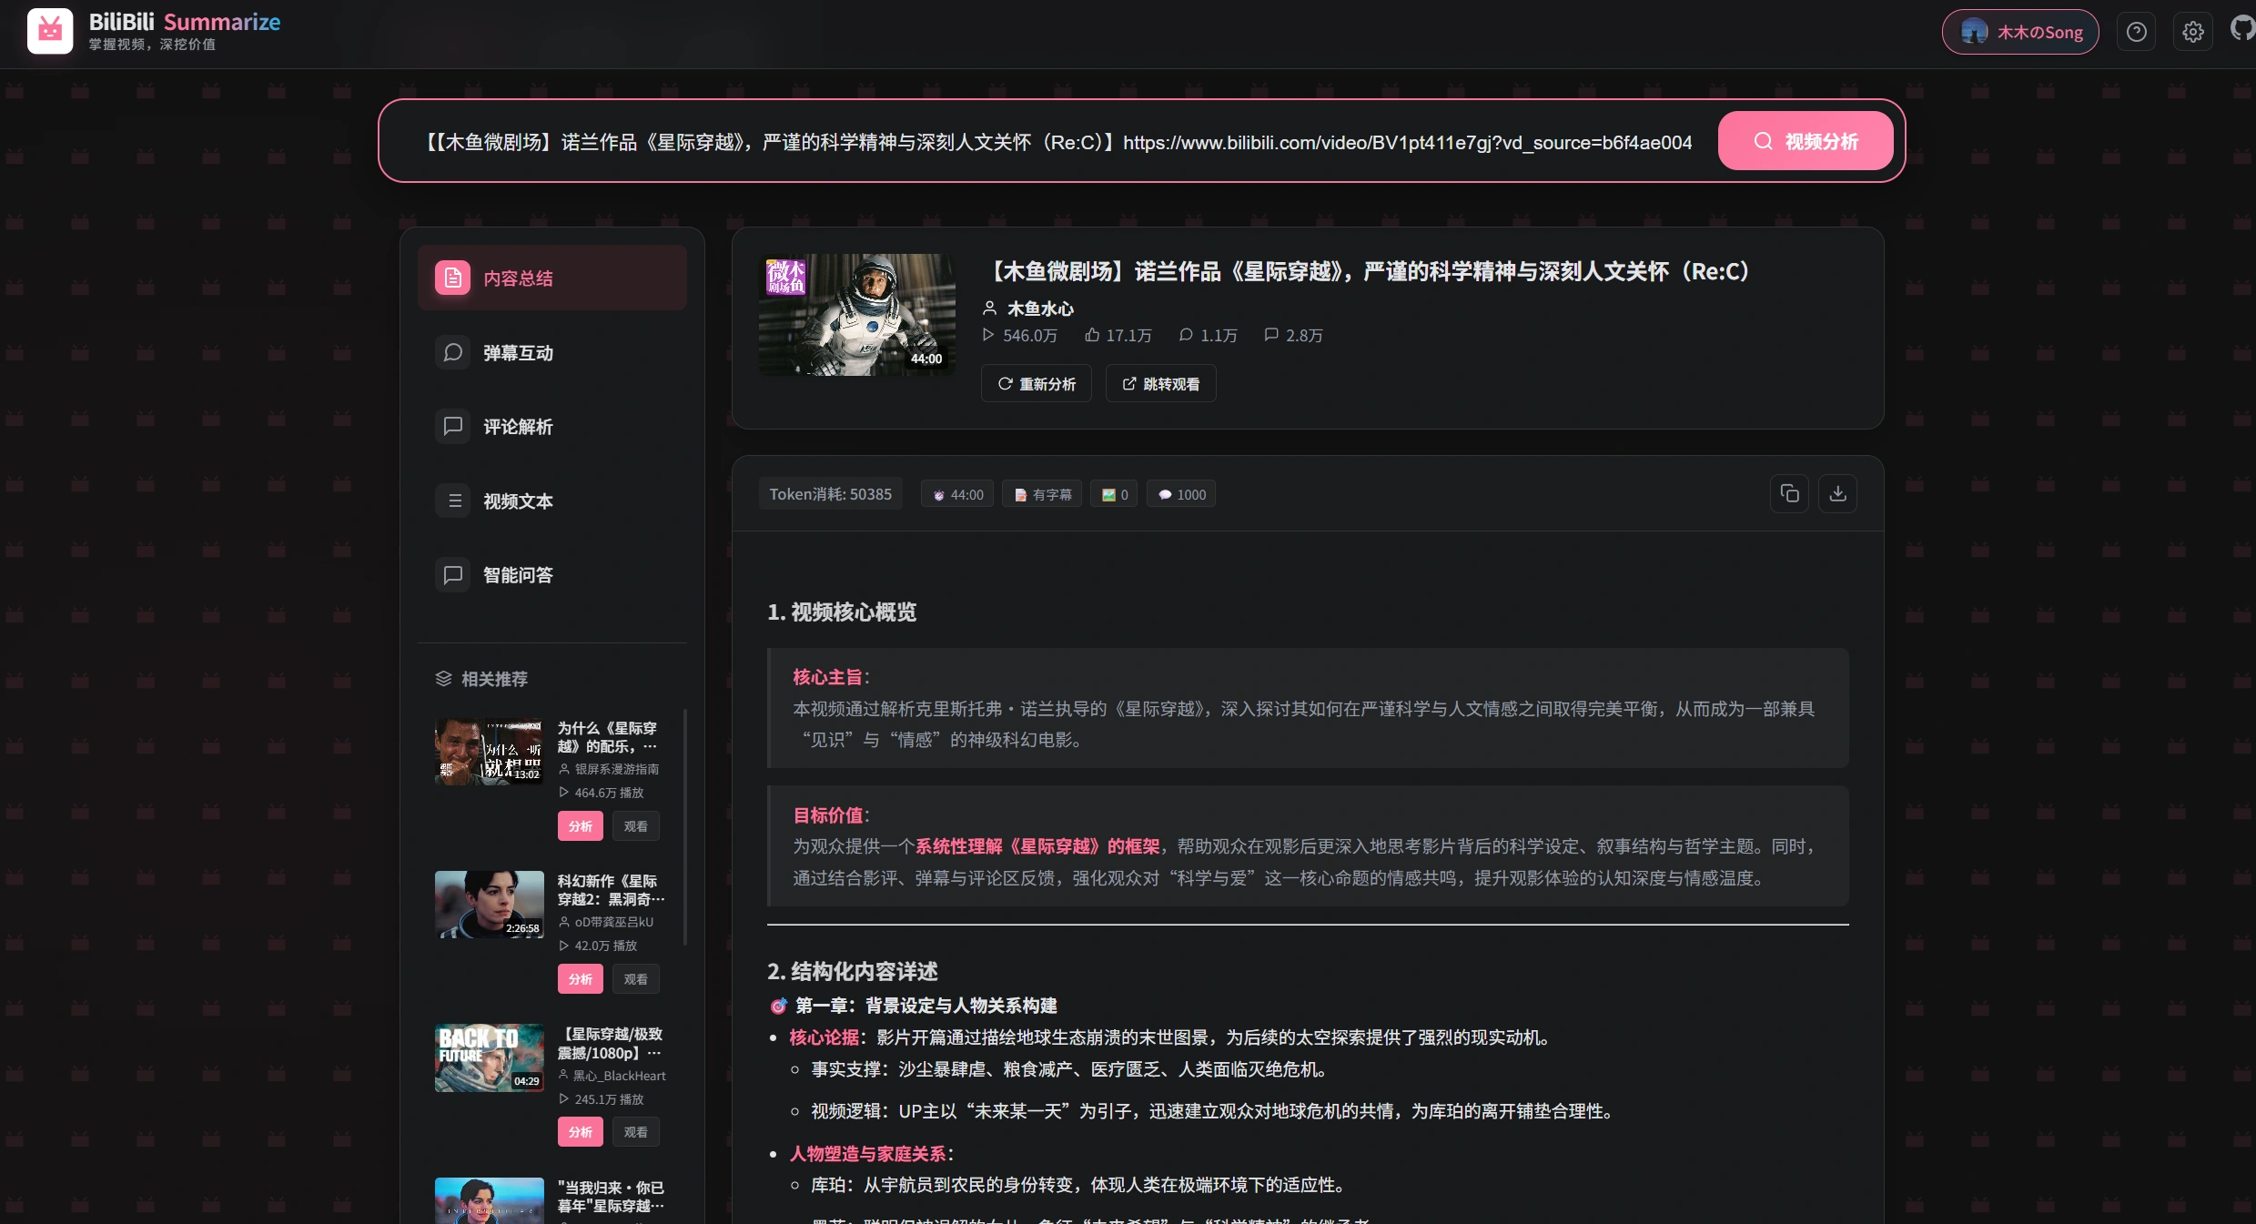Click the recommendations list scrollbar
Viewport: 2256px width, 1224px height.
[685, 826]
